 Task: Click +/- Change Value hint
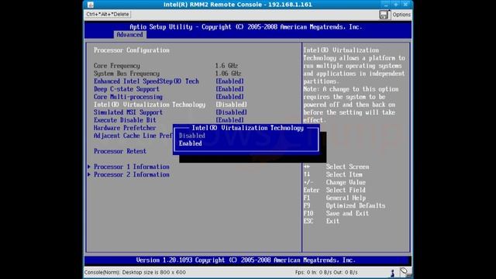334,183
